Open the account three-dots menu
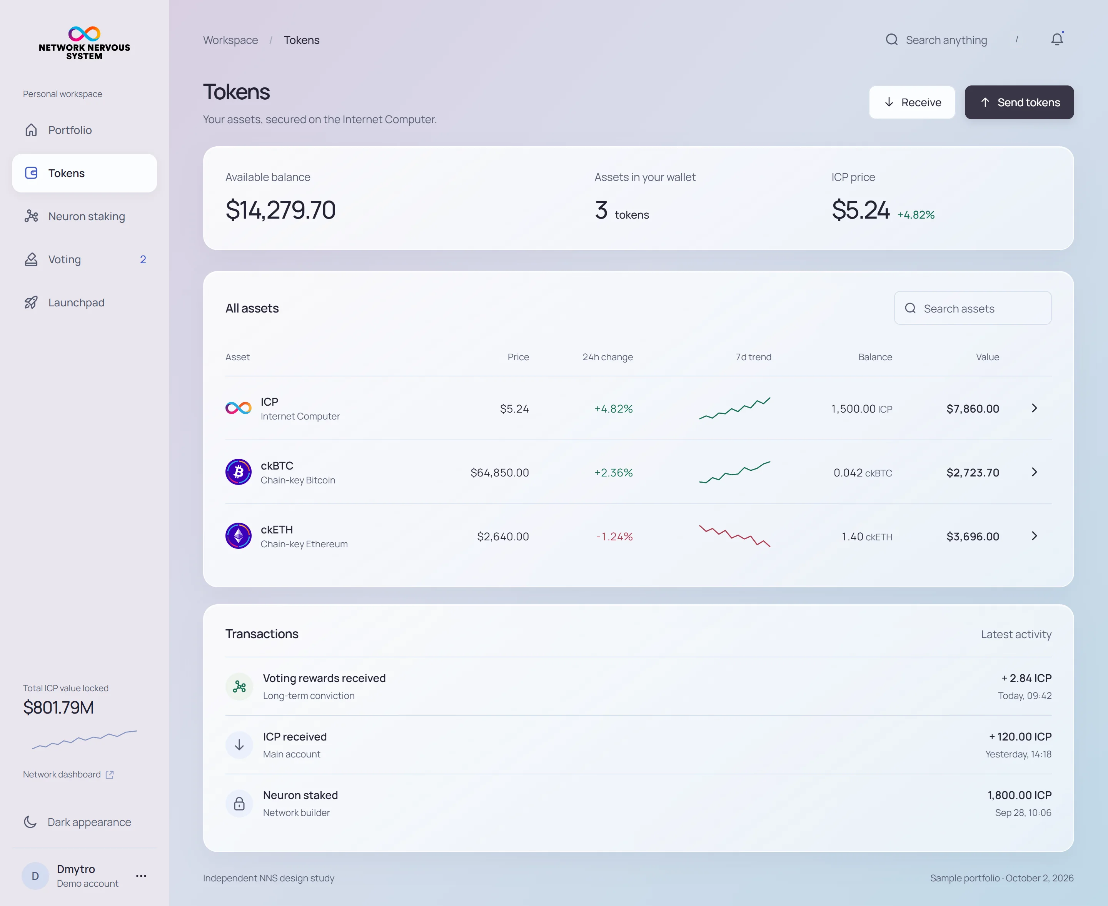 point(141,876)
